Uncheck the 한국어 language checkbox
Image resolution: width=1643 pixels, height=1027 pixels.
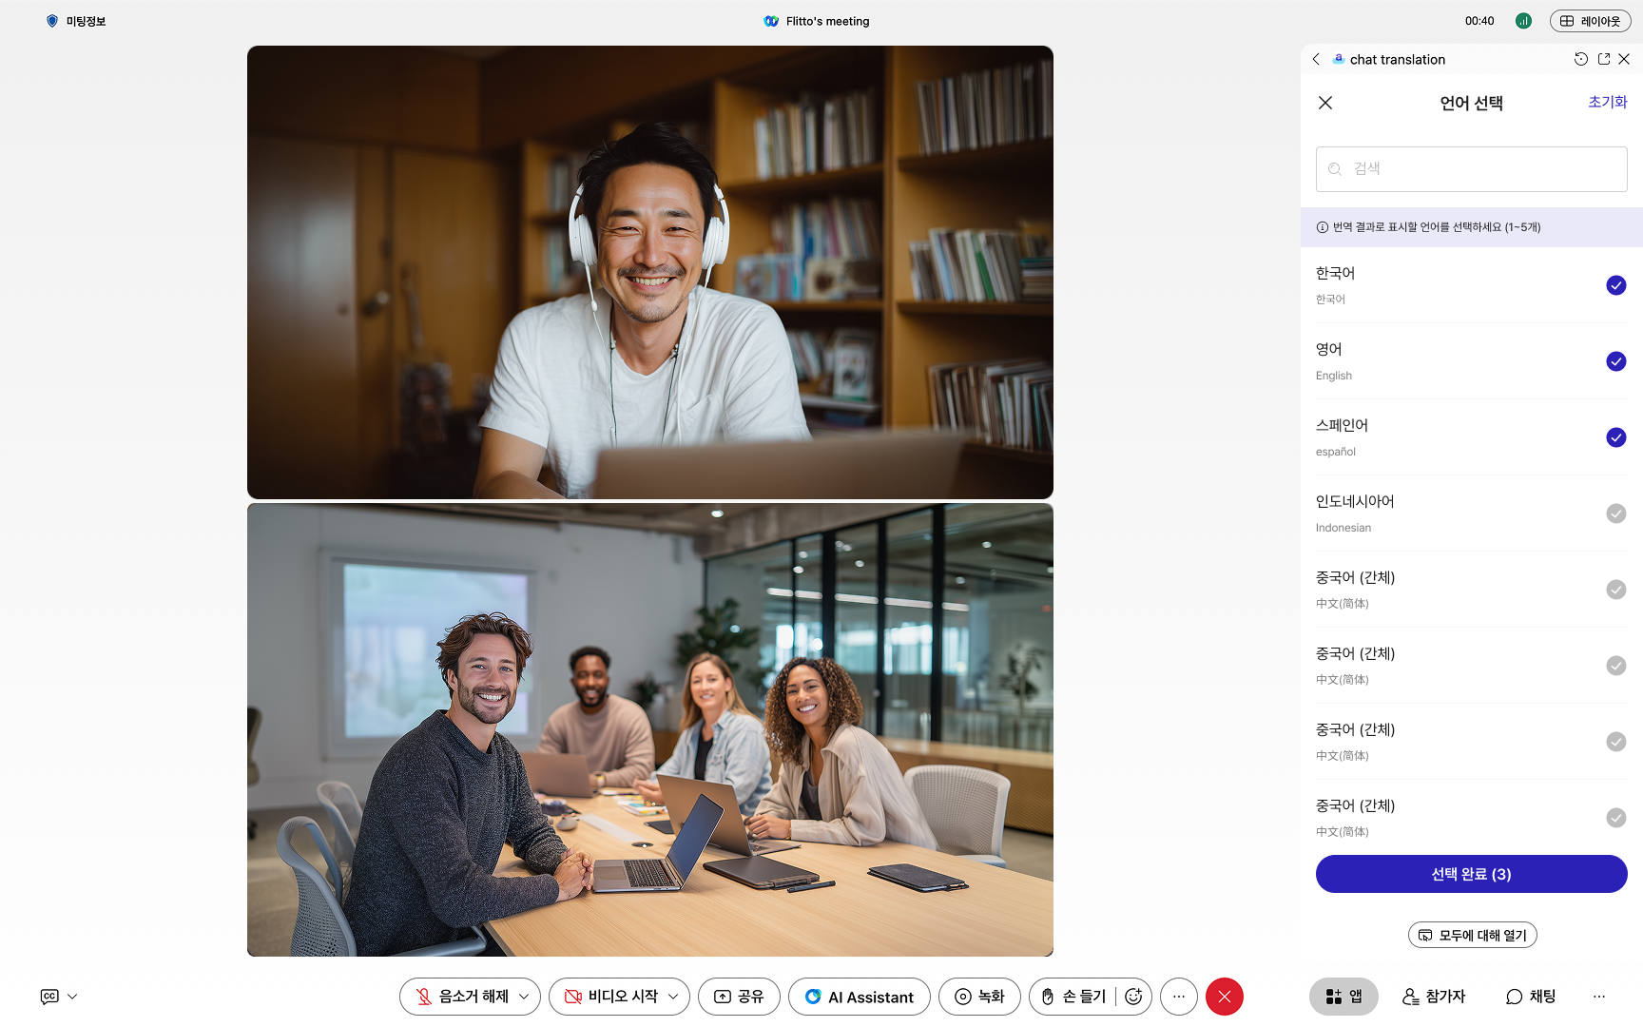pos(1615,285)
